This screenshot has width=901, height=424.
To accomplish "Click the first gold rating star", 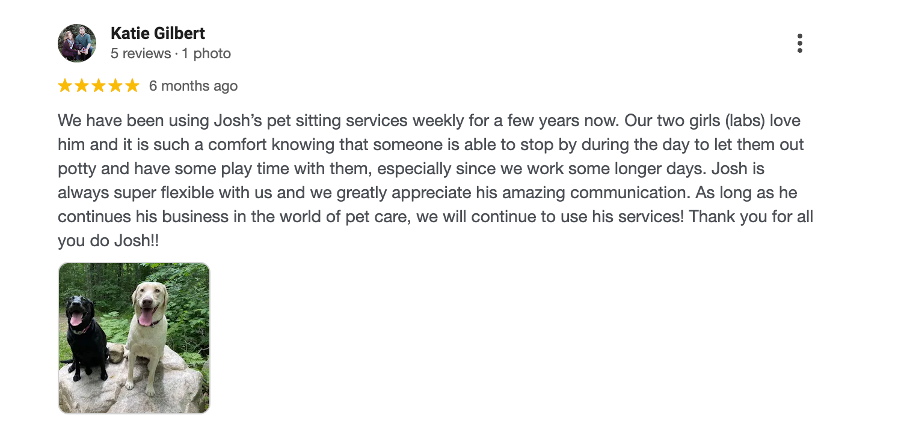I will [x=65, y=86].
